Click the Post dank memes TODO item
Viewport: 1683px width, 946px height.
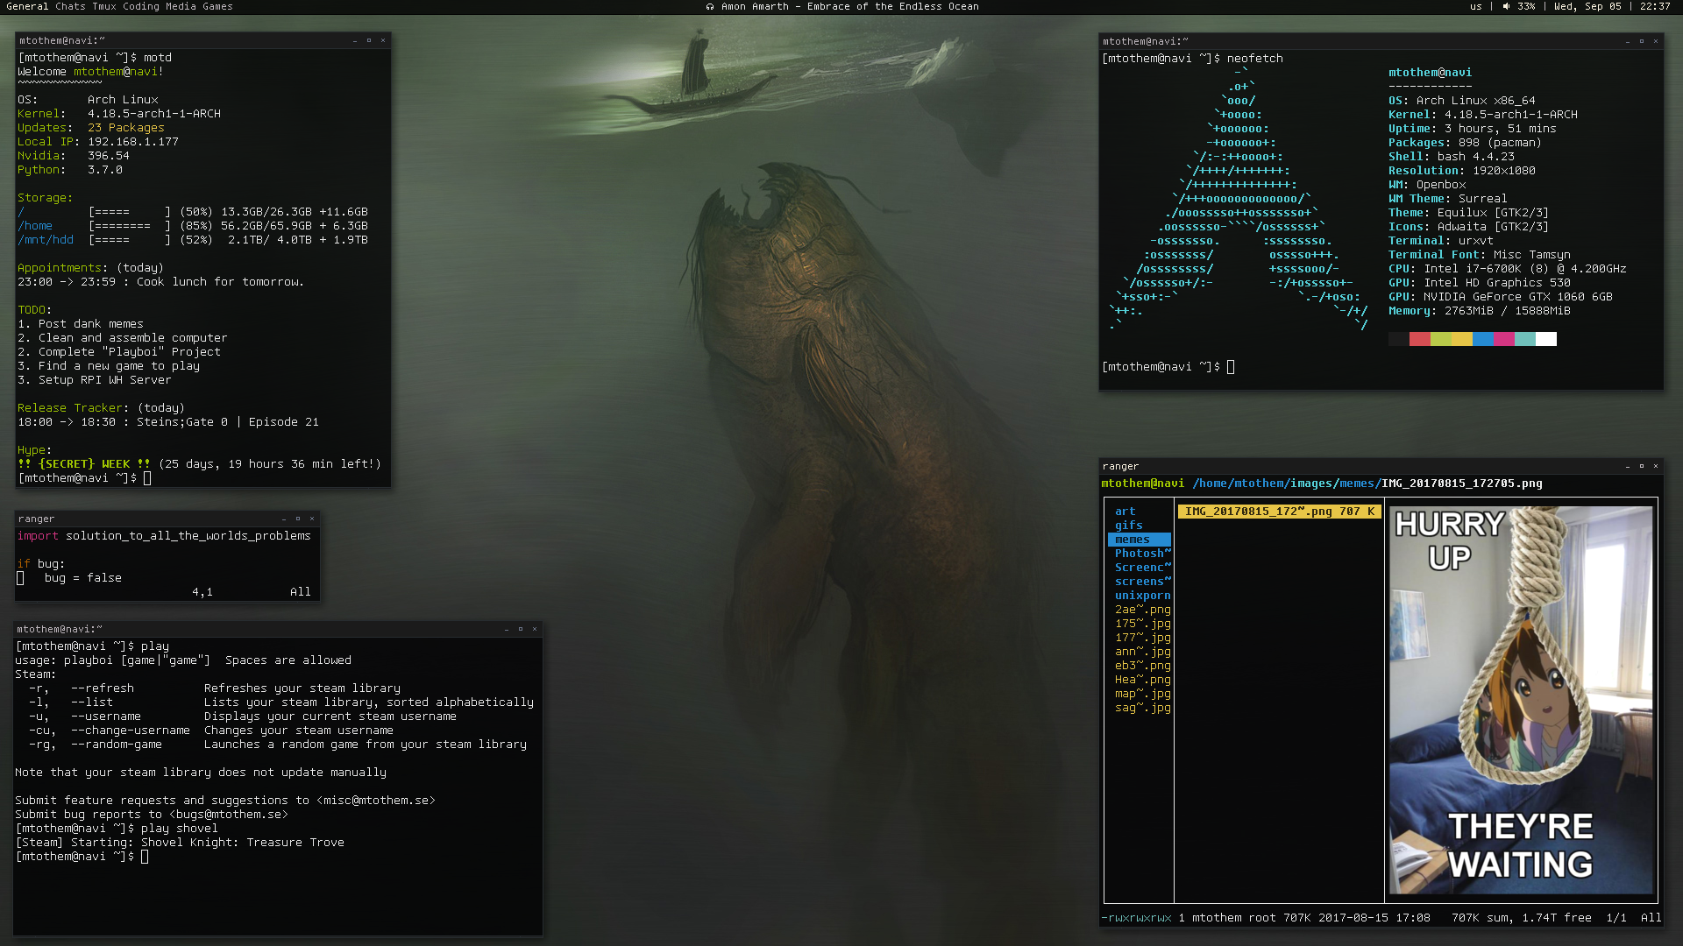click(81, 324)
